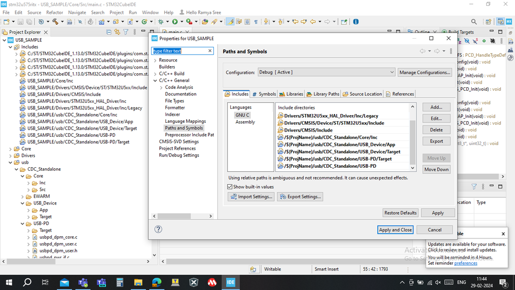Click the Search magnifier icon in toolbar
The image size is (515, 290).
click(474, 22)
